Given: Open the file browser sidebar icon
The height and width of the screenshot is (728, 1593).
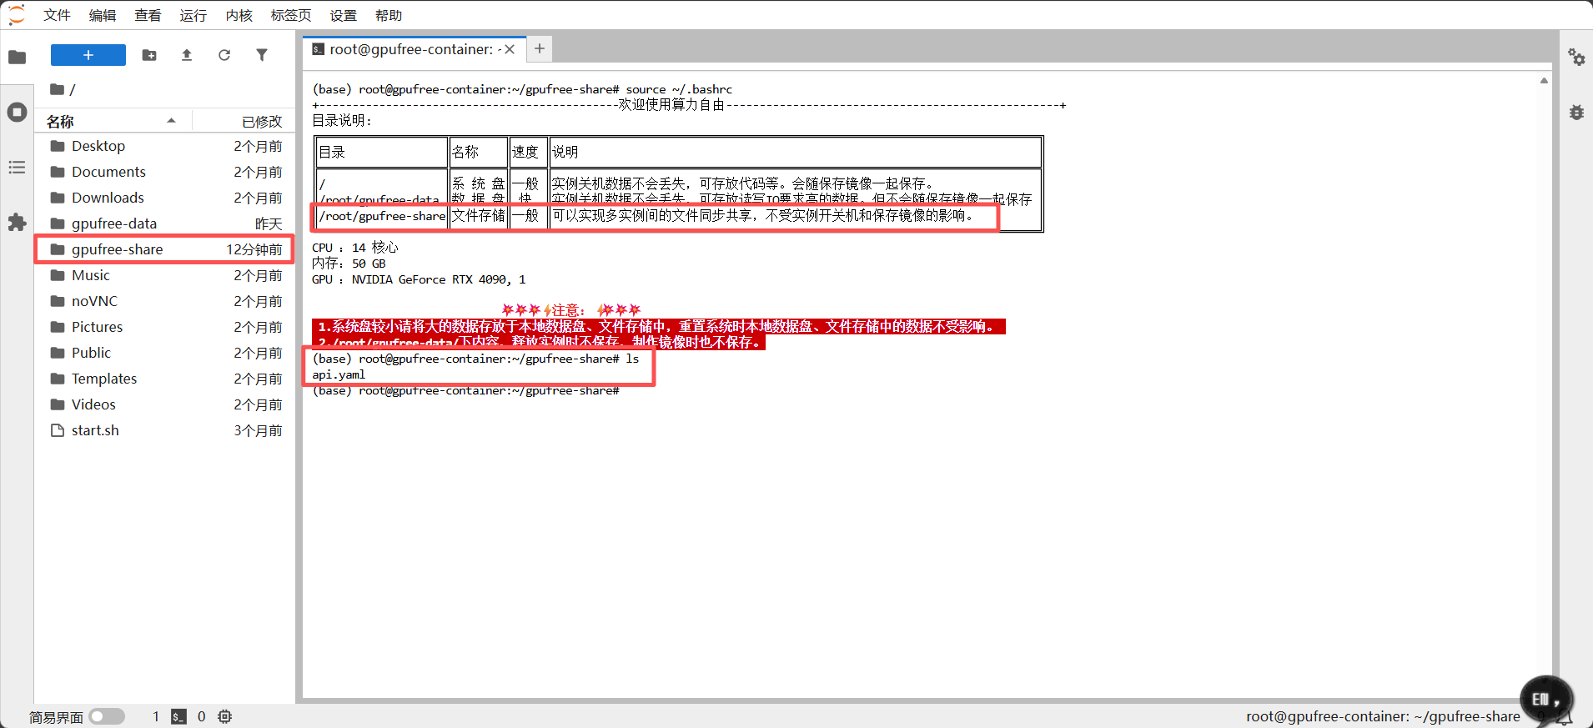Looking at the screenshot, I should [x=17, y=57].
